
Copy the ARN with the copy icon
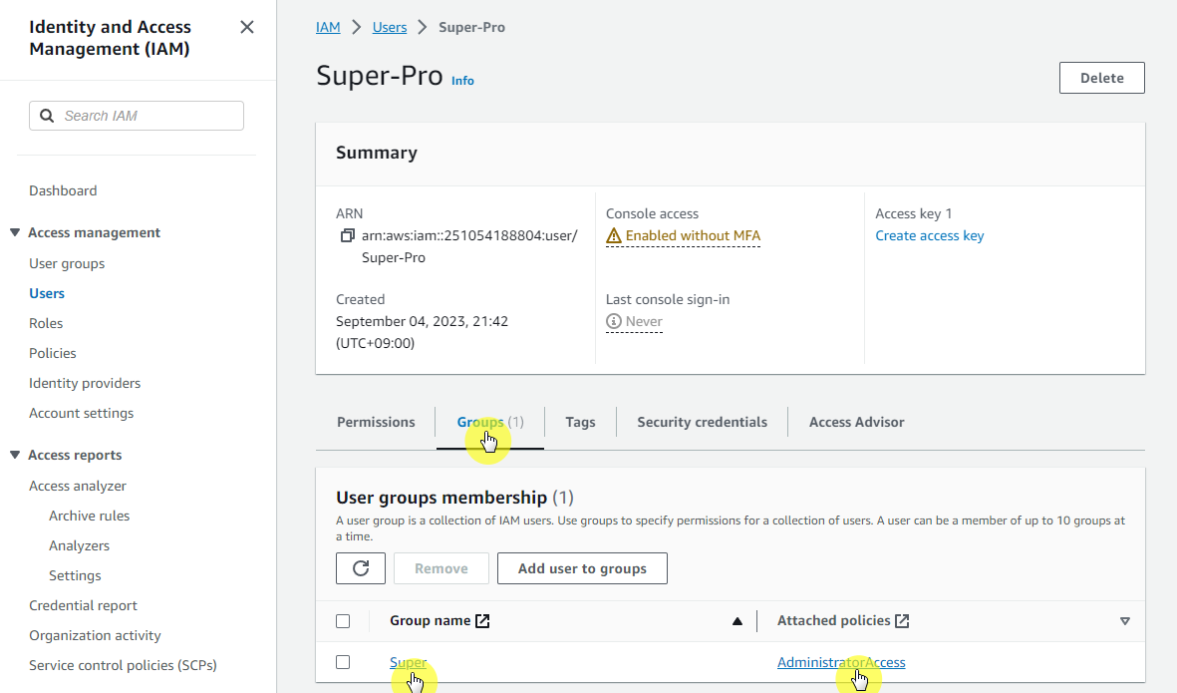[x=347, y=235]
